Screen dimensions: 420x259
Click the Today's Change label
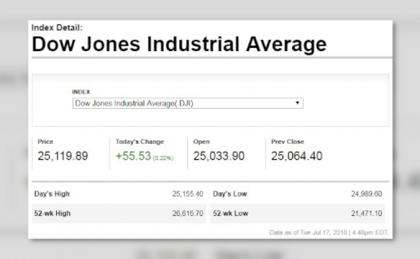point(140,142)
